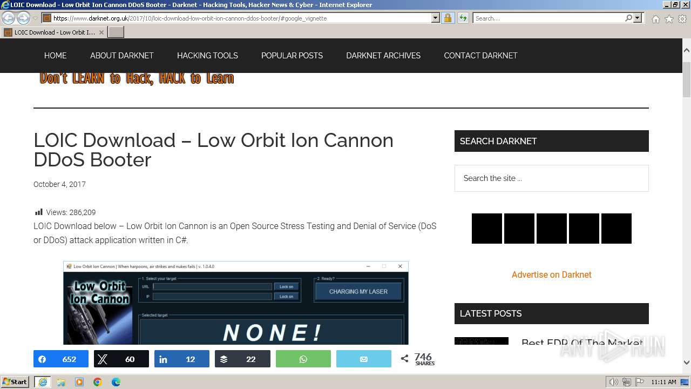691x389 pixels.
Task: Open CONTACT DARKNET menu item
Action: pyautogui.click(x=480, y=56)
